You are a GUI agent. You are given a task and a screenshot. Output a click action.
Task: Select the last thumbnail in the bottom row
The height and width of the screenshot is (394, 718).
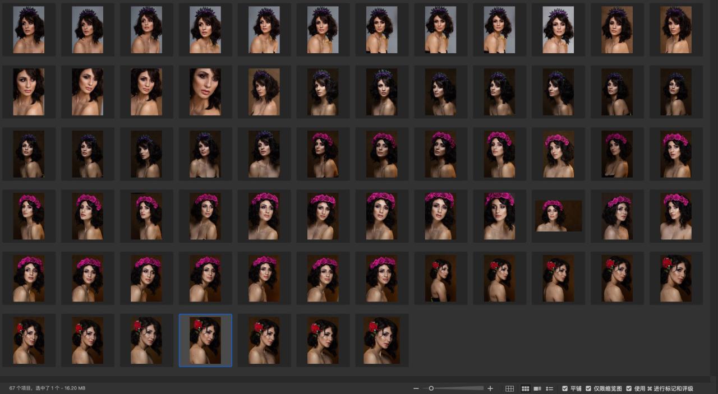click(x=382, y=340)
